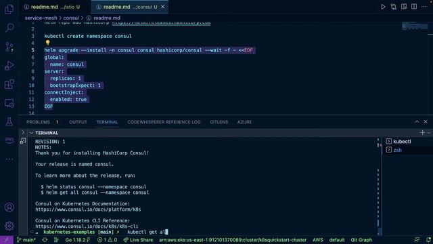Viewport: 433px width, 244px height.
Task: Open the new terminal launch profile dropdown
Action: click(x=429, y=133)
